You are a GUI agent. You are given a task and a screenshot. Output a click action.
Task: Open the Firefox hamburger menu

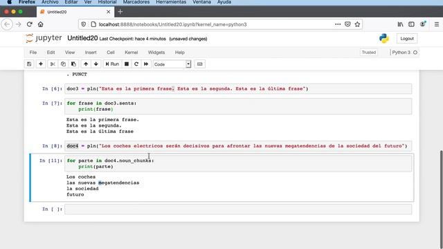click(437, 24)
